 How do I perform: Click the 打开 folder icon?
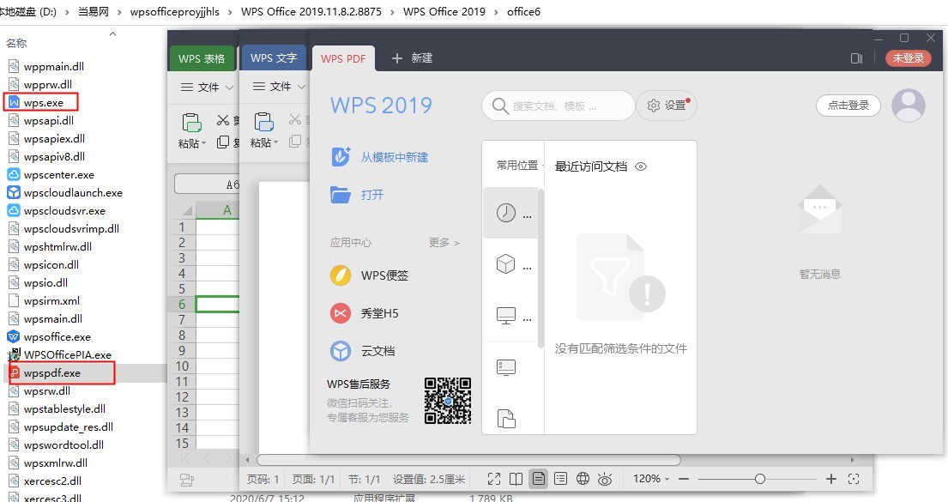pos(341,195)
